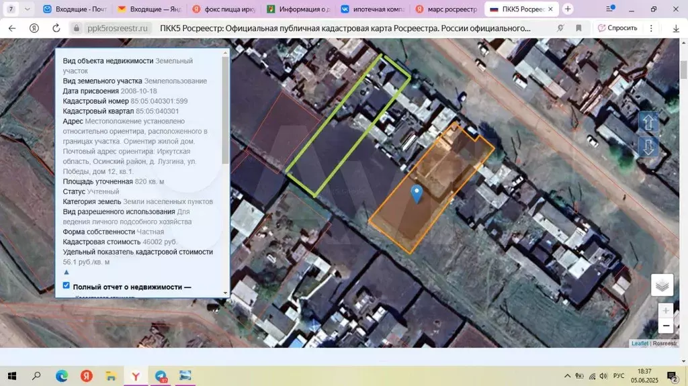Show hidden system tray icons
688x386 pixels.
(567, 376)
